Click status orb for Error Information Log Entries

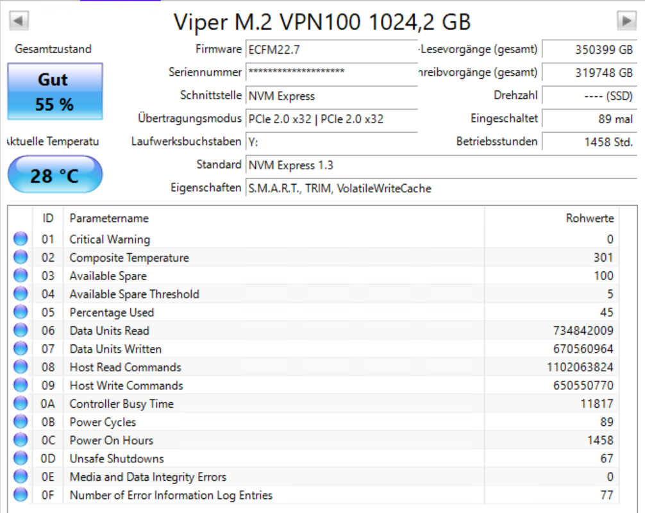point(21,494)
